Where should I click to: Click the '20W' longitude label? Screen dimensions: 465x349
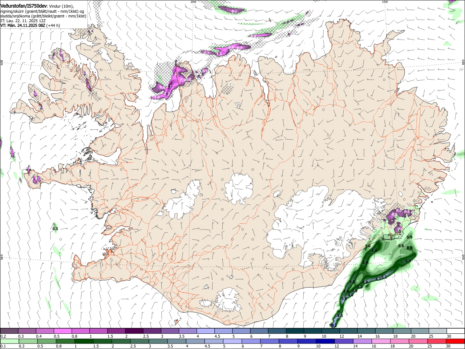coord(193,2)
